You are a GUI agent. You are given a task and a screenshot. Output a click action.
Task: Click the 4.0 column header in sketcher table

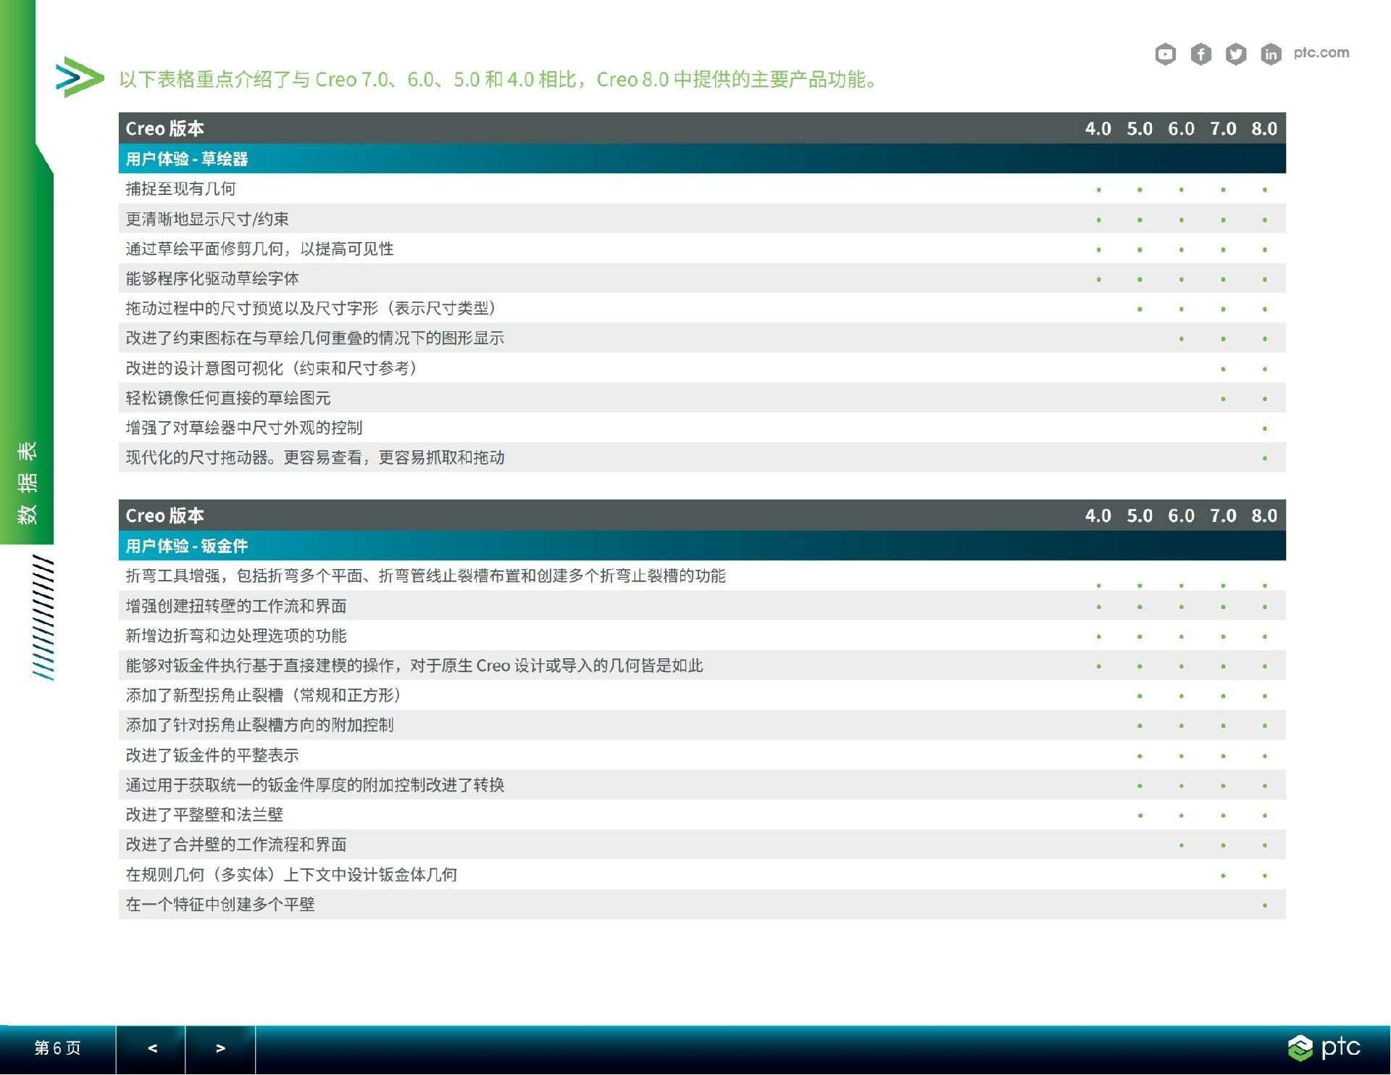tap(1098, 128)
